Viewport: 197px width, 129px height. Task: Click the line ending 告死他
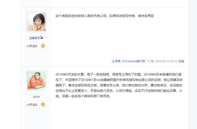(x=82, y=96)
